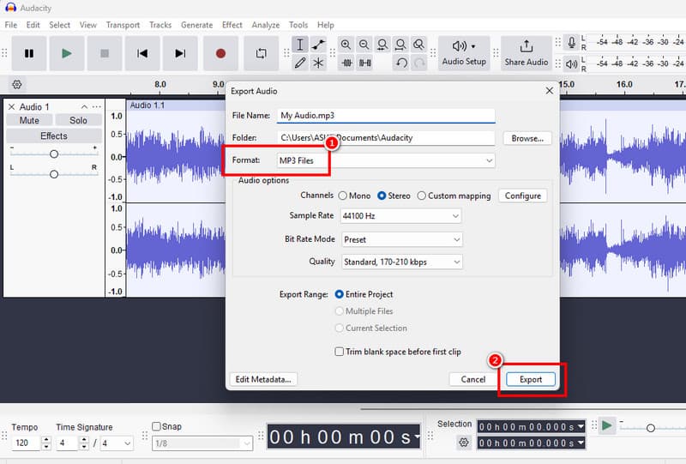Open the Edit menu
Screen dimensions: 686x464
coord(33,25)
